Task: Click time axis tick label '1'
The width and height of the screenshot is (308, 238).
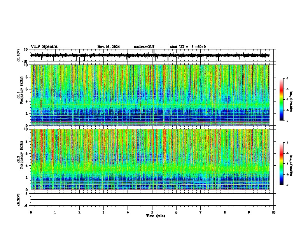Action: tap(55, 212)
